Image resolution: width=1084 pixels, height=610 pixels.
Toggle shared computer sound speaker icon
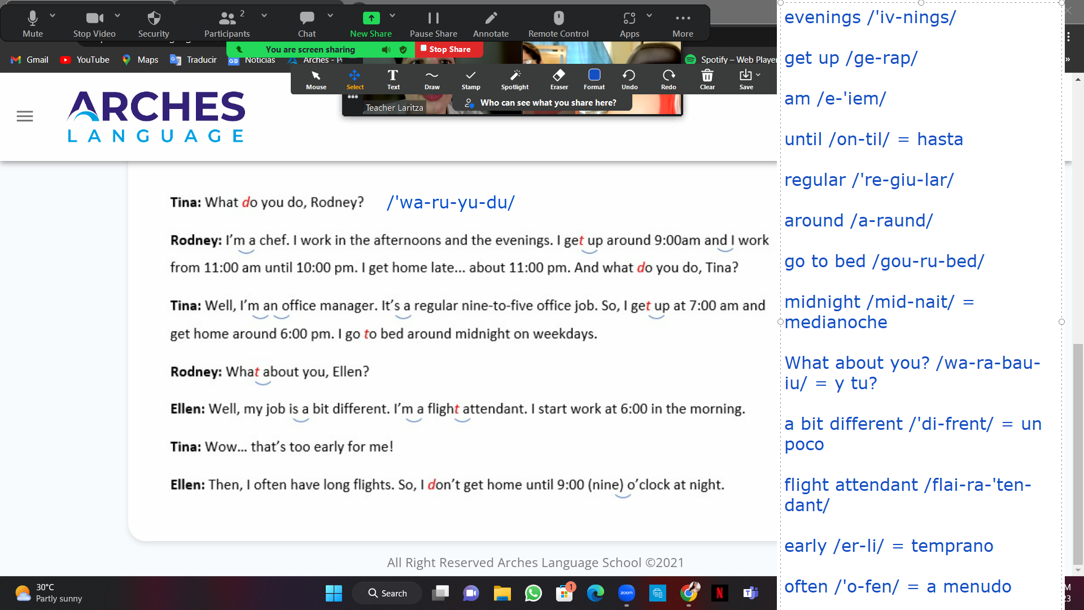[x=386, y=50]
